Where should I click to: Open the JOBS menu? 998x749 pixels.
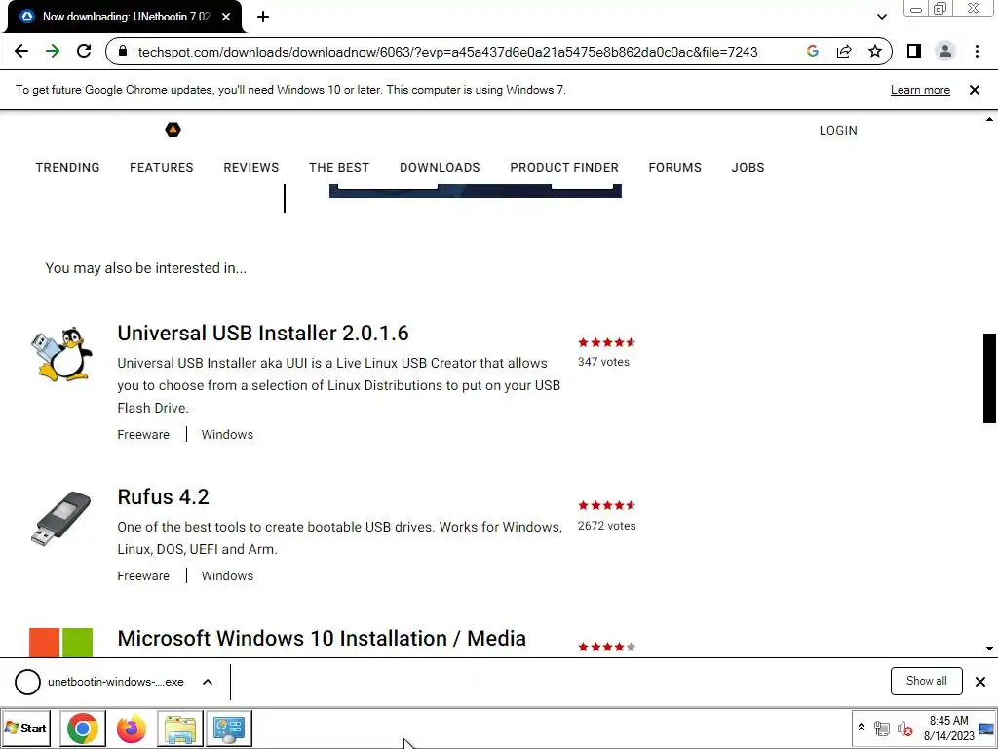pos(748,168)
